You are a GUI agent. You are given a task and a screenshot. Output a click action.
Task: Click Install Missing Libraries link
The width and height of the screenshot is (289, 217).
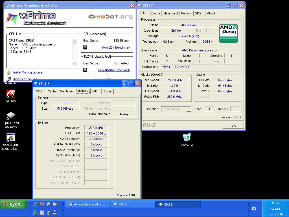[x=29, y=72]
